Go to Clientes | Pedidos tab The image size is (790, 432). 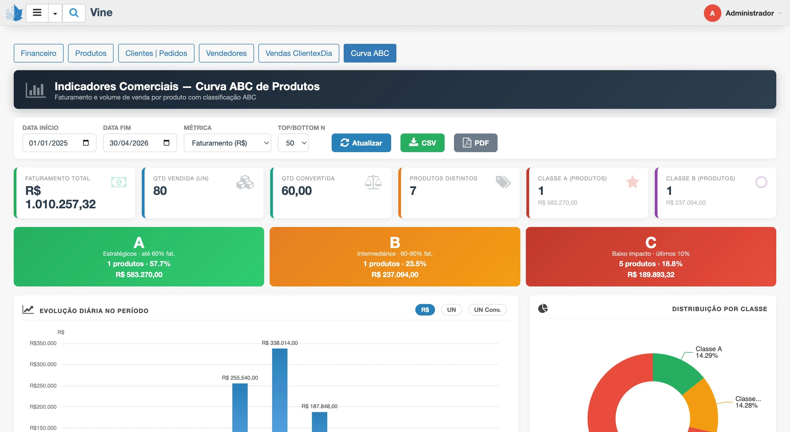point(156,53)
